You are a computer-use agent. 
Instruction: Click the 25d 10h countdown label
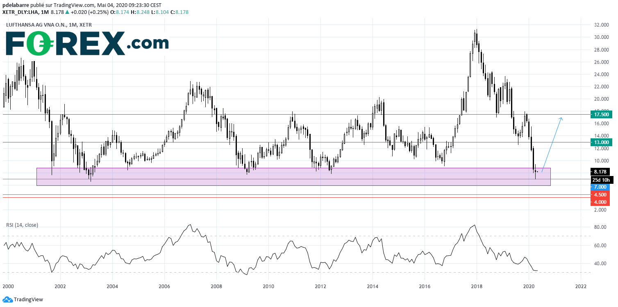click(x=601, y=180)
